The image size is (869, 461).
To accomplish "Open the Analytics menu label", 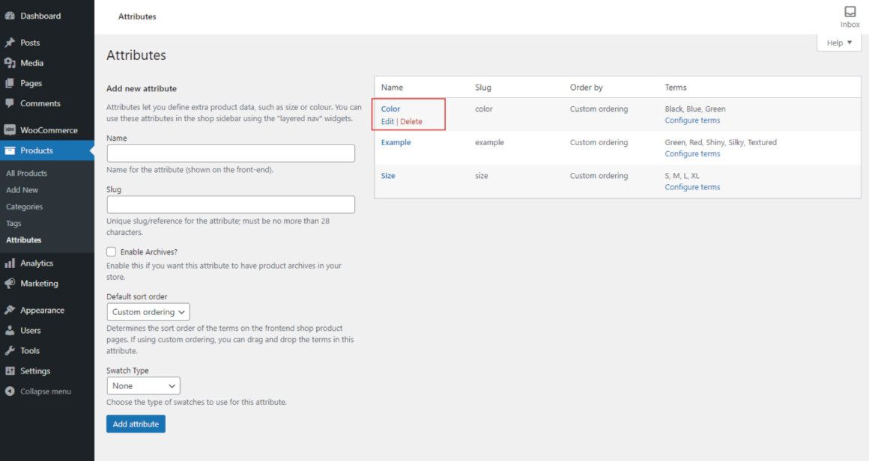I will 37,263.
